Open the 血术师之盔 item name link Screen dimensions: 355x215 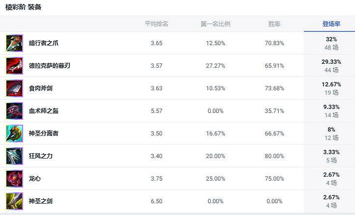[43, 111]
